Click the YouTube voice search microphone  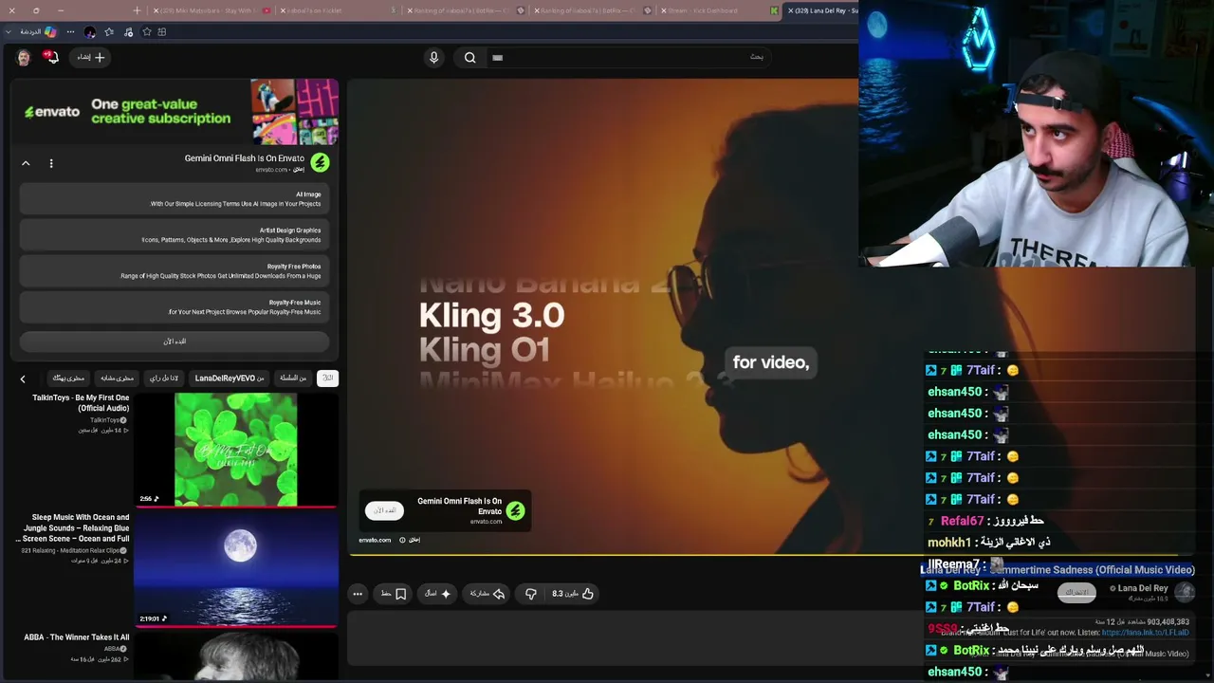433,57
